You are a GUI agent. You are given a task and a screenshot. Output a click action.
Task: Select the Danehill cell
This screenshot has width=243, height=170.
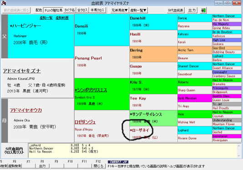pos(153,22)
